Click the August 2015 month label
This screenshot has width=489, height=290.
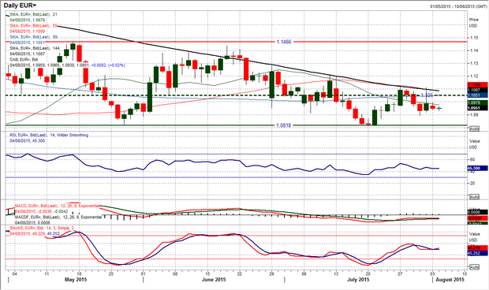tap(450, 280)
